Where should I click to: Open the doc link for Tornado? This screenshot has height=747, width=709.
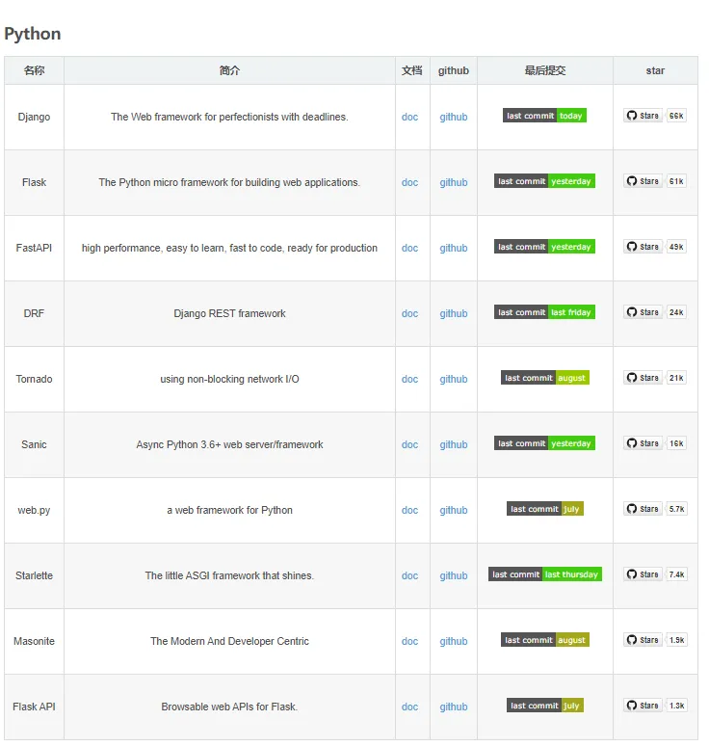pos(410,379)
